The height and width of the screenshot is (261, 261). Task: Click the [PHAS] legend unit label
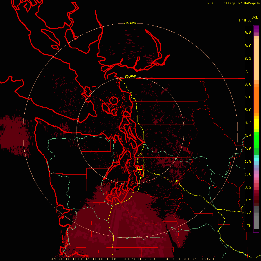point(245,20)
